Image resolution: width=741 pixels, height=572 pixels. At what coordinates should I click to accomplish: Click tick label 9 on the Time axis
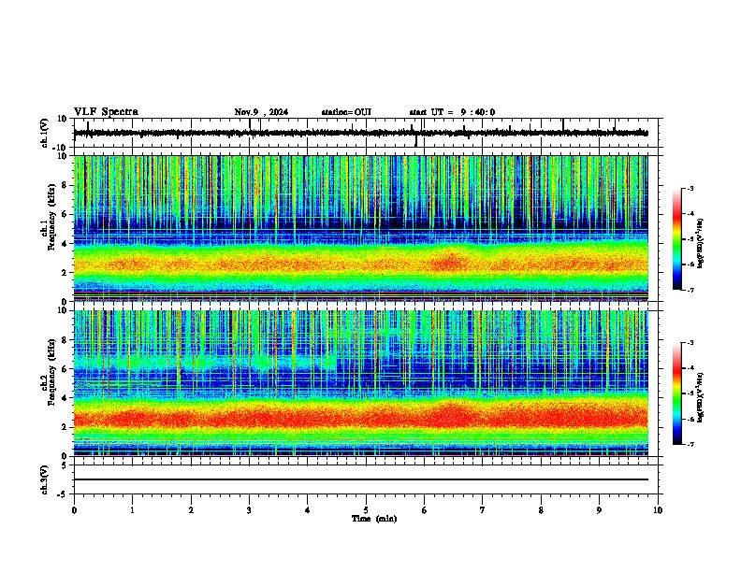[599, 510]
